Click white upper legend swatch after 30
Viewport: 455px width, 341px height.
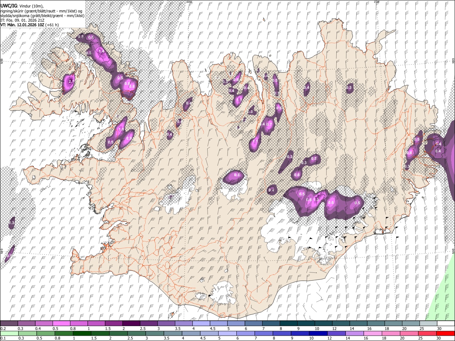[x=446, y=324]
